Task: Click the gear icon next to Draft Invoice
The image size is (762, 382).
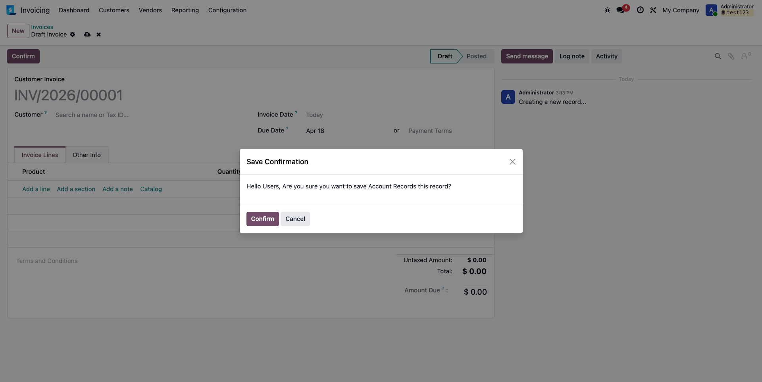Action: point(72,35)
